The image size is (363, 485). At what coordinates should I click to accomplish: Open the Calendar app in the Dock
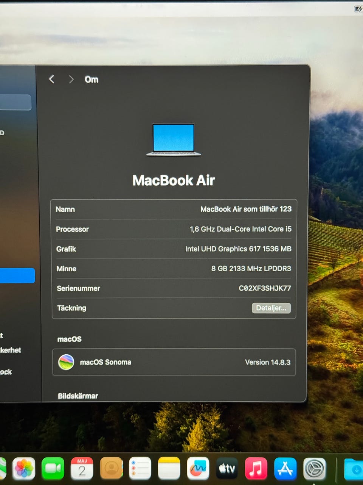click(x=82, y=469)
